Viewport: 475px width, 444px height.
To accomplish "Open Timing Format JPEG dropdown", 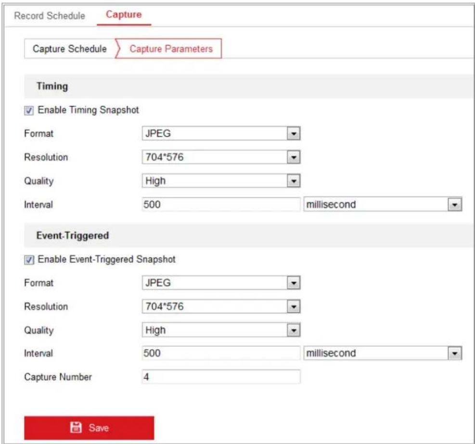I will [x=221, y=133].
